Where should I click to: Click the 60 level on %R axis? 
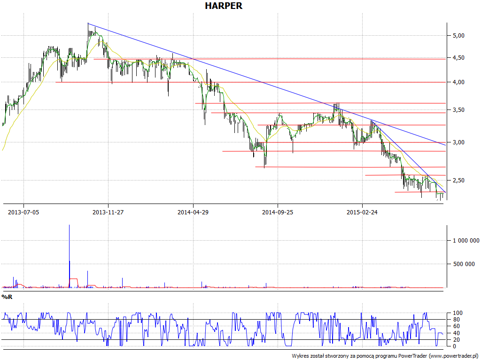point(456,326)
